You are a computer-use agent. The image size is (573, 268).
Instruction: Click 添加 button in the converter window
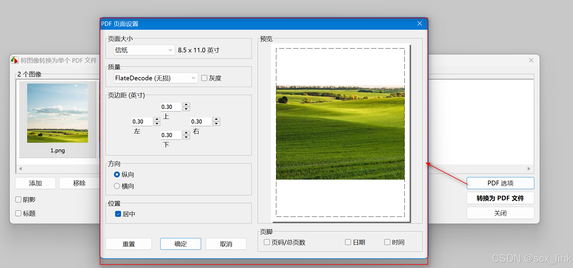(35, 183)
